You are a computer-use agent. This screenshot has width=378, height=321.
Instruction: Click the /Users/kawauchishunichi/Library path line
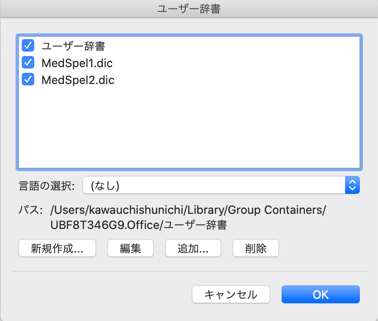coord(188,210)
